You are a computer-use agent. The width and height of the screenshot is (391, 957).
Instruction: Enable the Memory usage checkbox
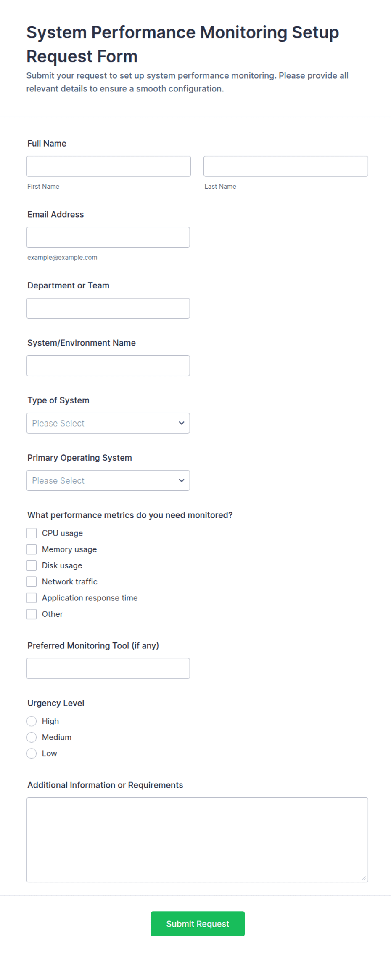point(32,549)
